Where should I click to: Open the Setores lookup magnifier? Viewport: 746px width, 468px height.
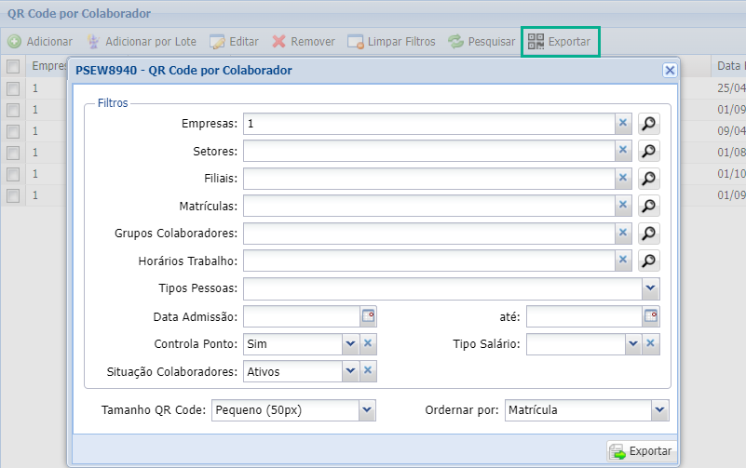pyautogui.click(x=649, y=151)
